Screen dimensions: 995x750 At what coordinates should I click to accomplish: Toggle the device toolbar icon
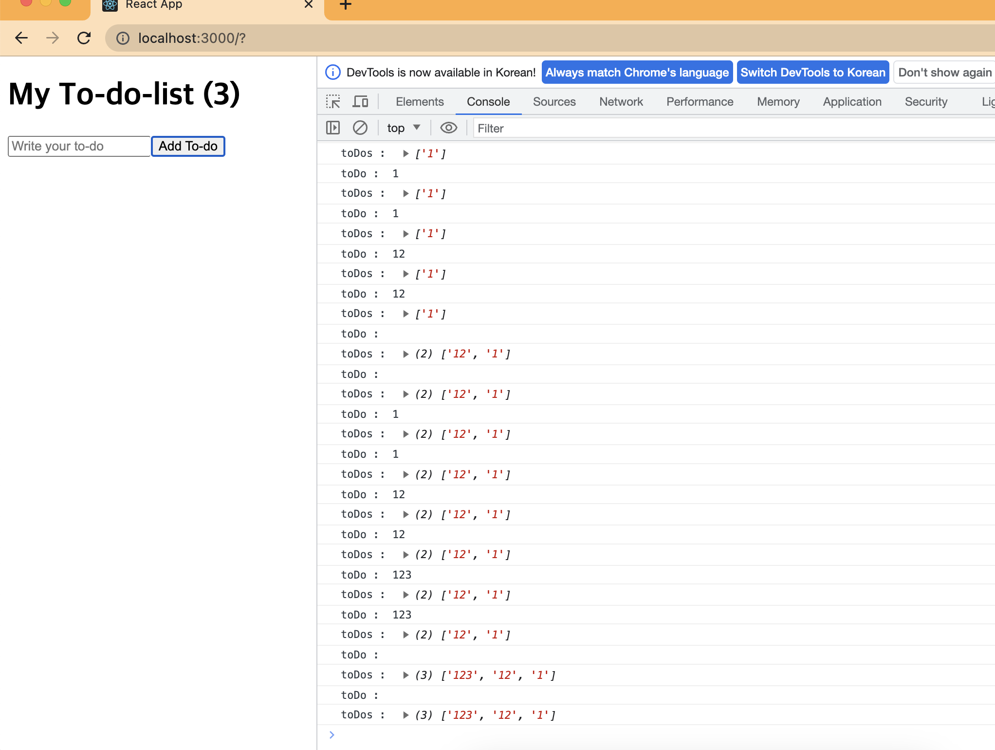click(360, 102)
